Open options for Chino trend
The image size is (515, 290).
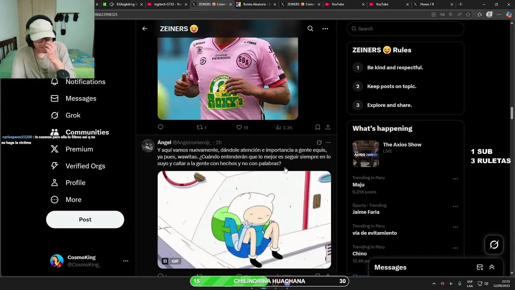(455, 248)
